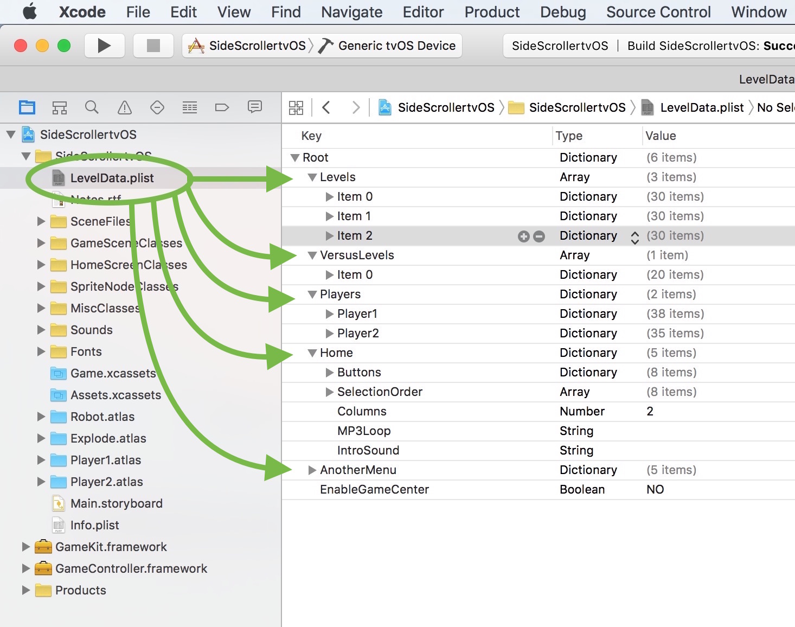The height and width of the screenshot is (627, 795).
Task: Open the Product menu
Action: point(491,12)
